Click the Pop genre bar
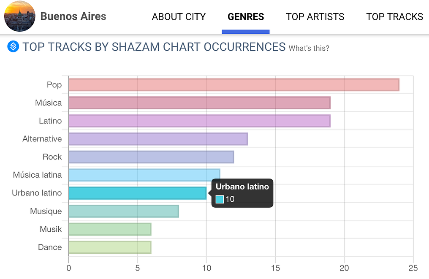 point(234,85)
